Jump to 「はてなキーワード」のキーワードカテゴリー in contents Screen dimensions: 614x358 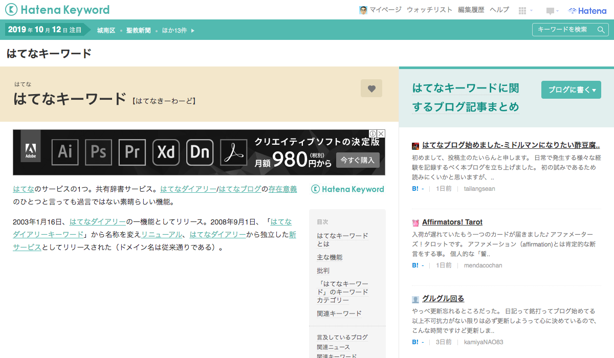tap(342, 292)
